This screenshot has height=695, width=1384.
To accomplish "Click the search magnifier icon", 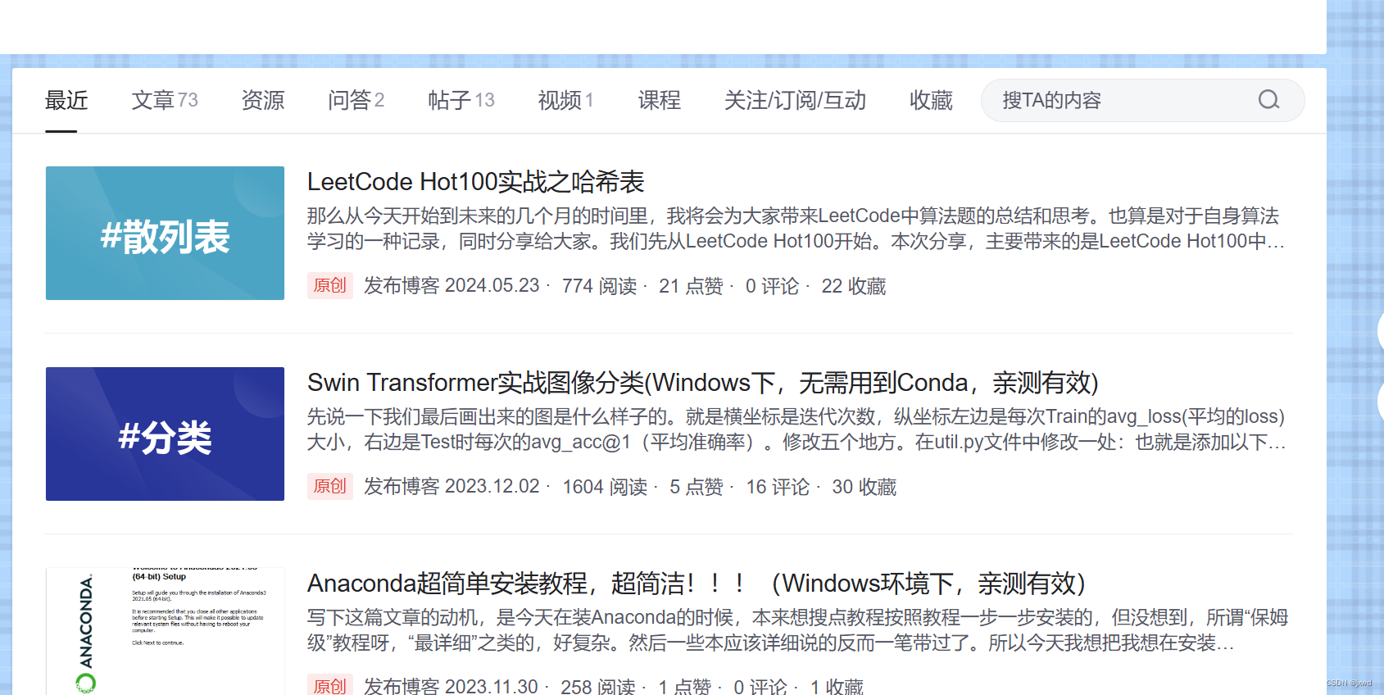I will click(x=1268, y=100).
